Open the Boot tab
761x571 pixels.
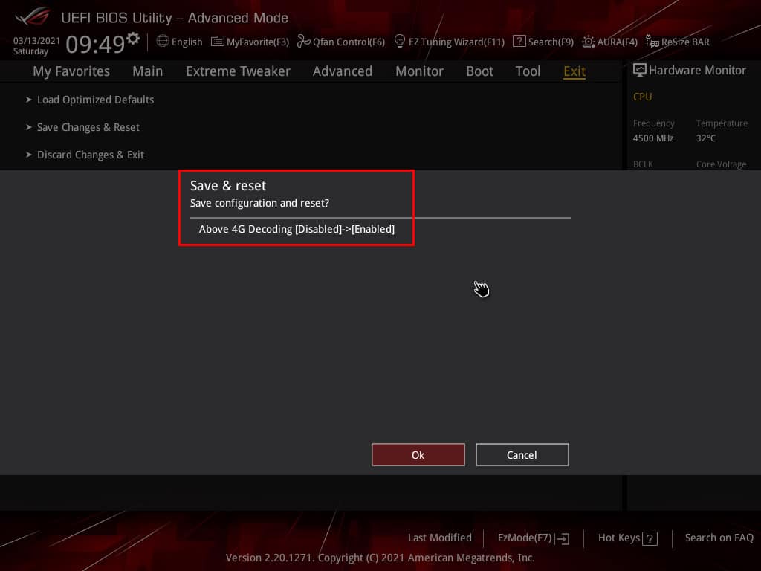pos(479,71)
